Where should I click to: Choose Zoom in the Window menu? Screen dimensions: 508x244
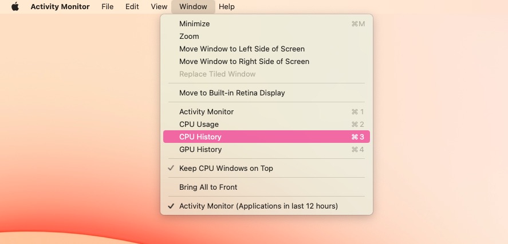coord(189,37)
